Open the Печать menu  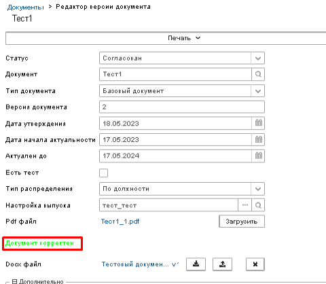pyautogui.click(x=184, y=38)
